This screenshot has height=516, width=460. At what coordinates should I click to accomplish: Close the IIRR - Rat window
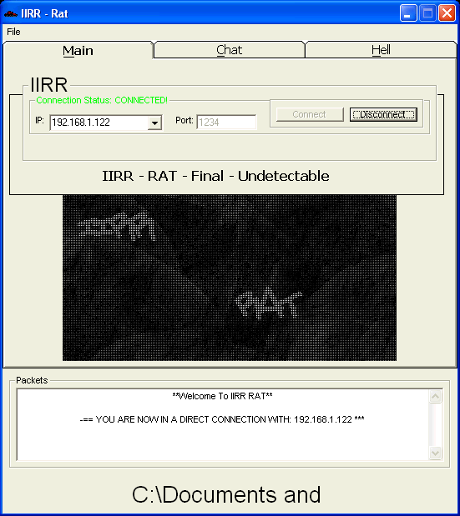pos(447,13)
